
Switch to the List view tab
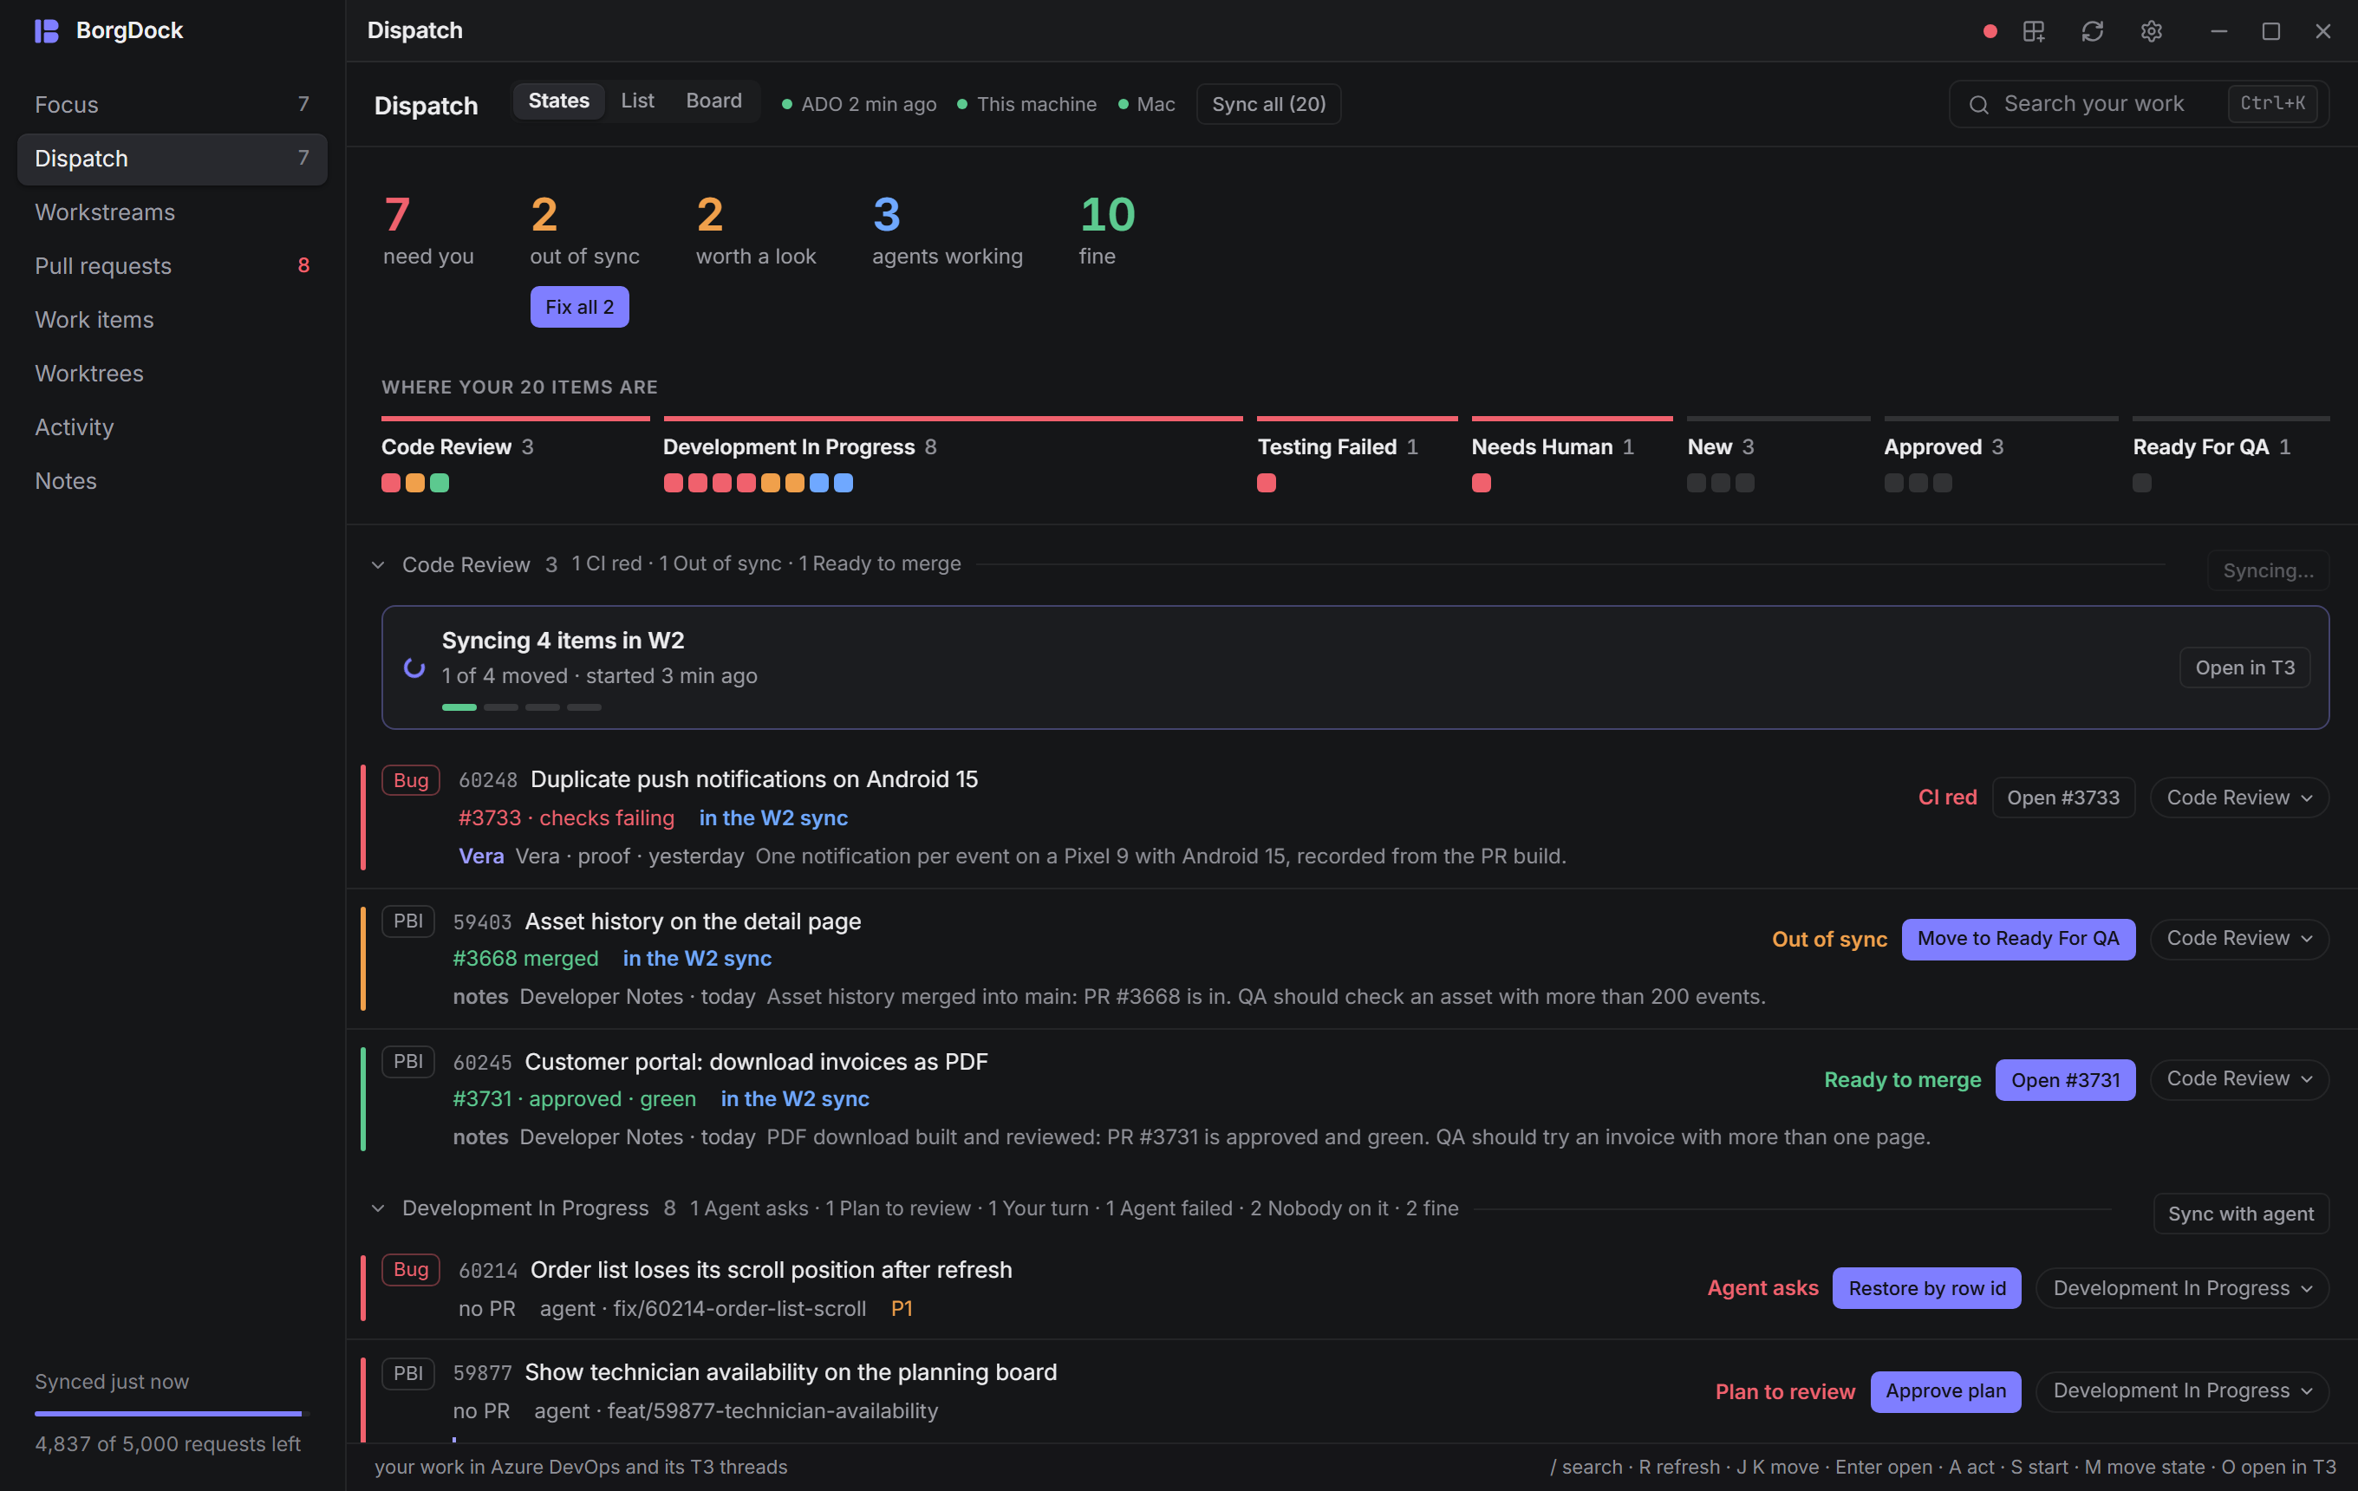tap(637, 101)
